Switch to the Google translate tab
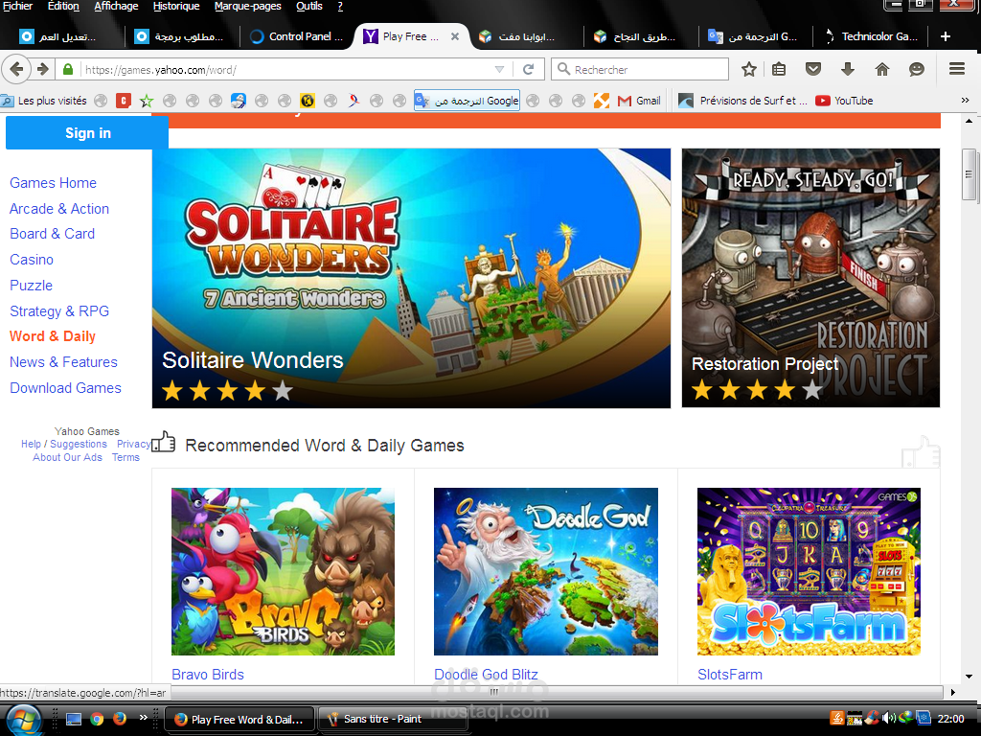Screen dimensions: 981x736 tap(755, 36)
